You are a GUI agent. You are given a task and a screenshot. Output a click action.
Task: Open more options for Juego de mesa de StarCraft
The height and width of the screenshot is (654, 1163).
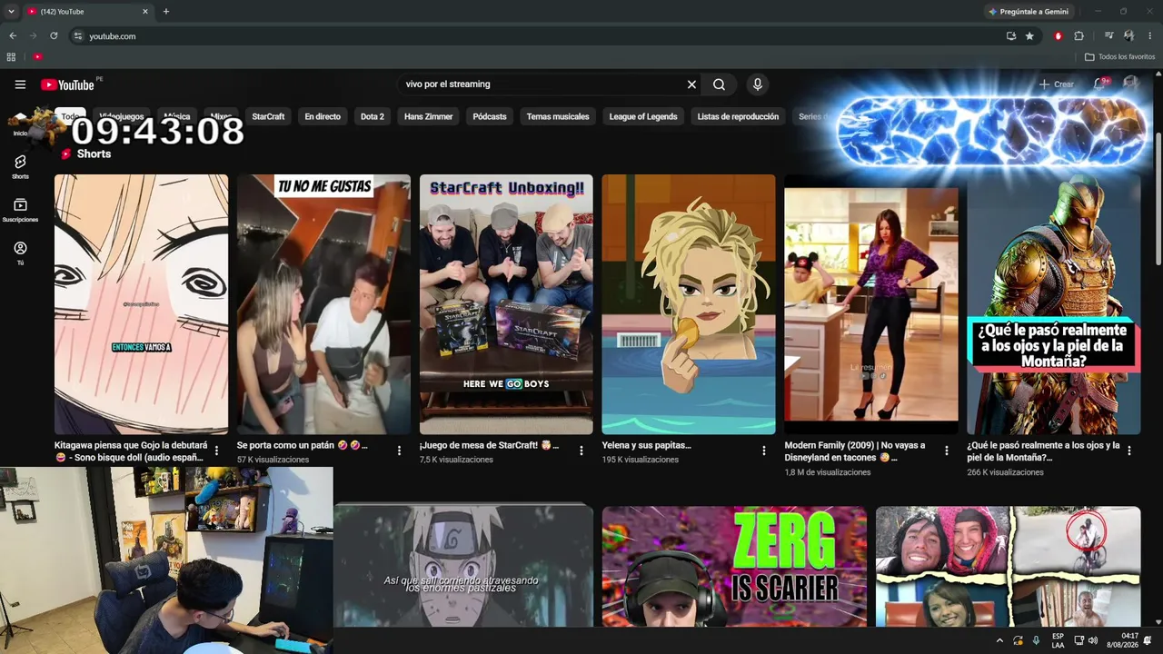pos(581,451)
